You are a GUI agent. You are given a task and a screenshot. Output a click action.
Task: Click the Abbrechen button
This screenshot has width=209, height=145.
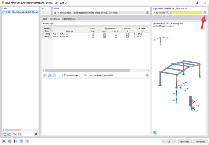185,141
